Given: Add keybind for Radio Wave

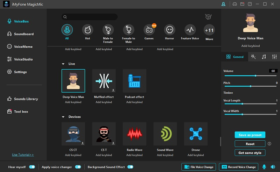Looking at the screenshot, I should 134,155.
